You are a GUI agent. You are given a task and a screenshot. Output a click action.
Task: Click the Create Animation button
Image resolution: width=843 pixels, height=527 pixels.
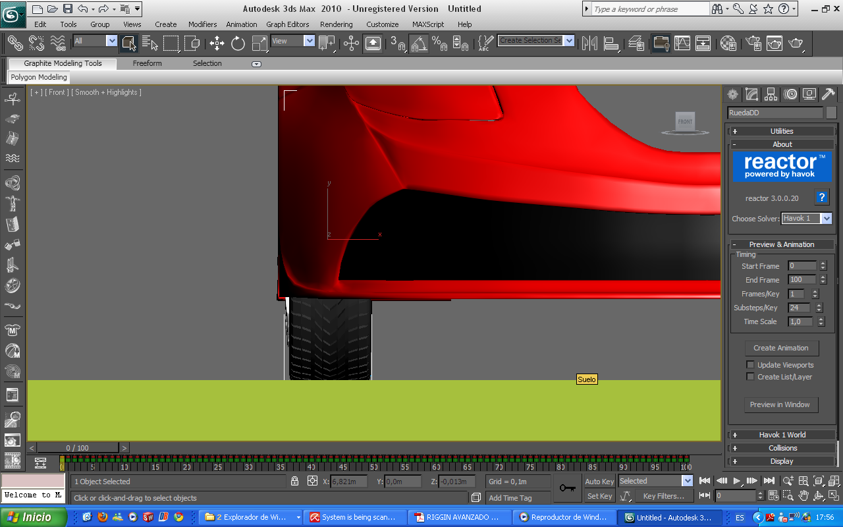(x=781, y=348)
